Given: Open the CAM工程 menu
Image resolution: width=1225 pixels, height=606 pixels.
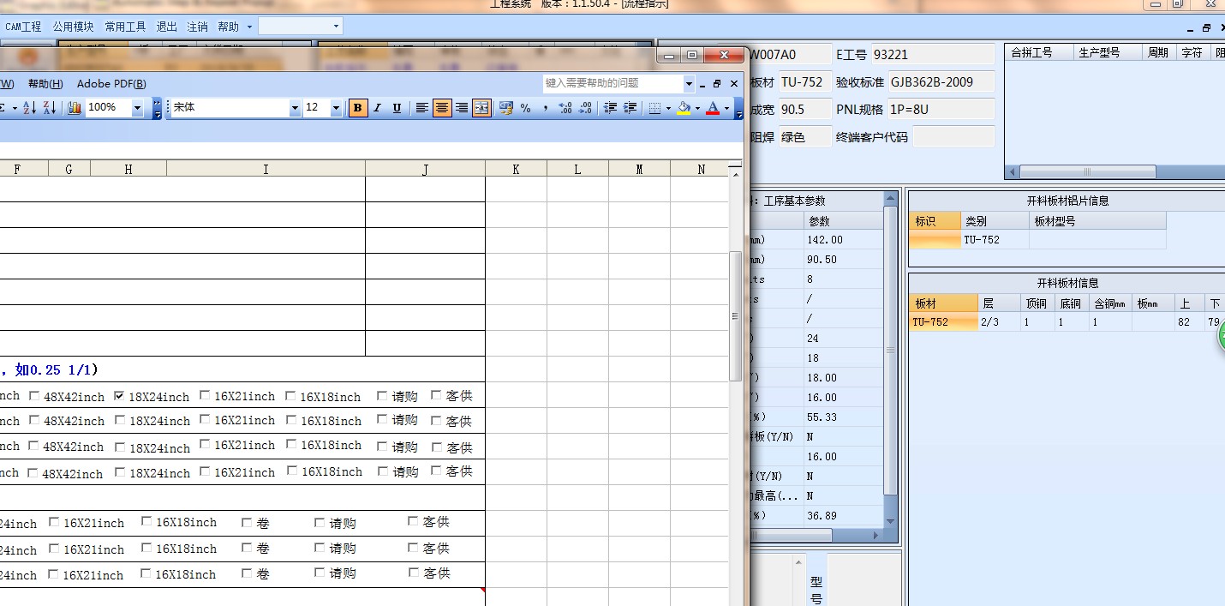Looking at the screenshot, I should pos(23,27).
